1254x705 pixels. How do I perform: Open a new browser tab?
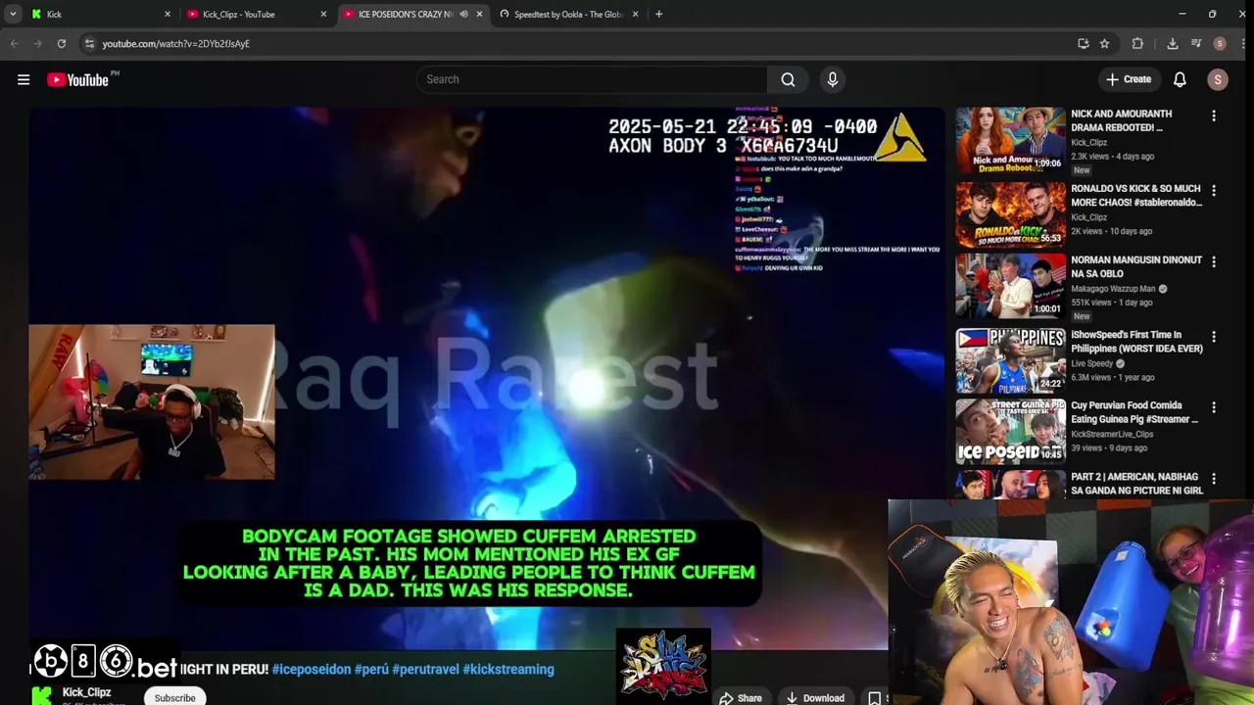point(658,14)
